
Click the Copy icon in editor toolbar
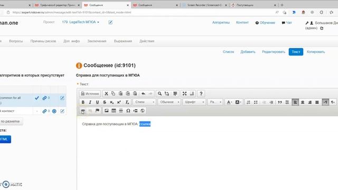coord(114,94)
